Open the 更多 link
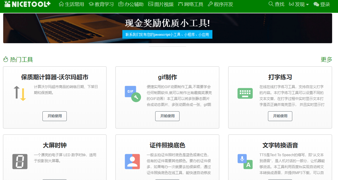 coord(326,60)
